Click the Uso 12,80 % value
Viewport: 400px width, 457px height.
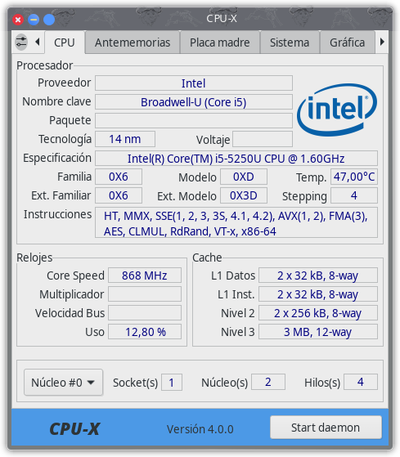(145, 332)
